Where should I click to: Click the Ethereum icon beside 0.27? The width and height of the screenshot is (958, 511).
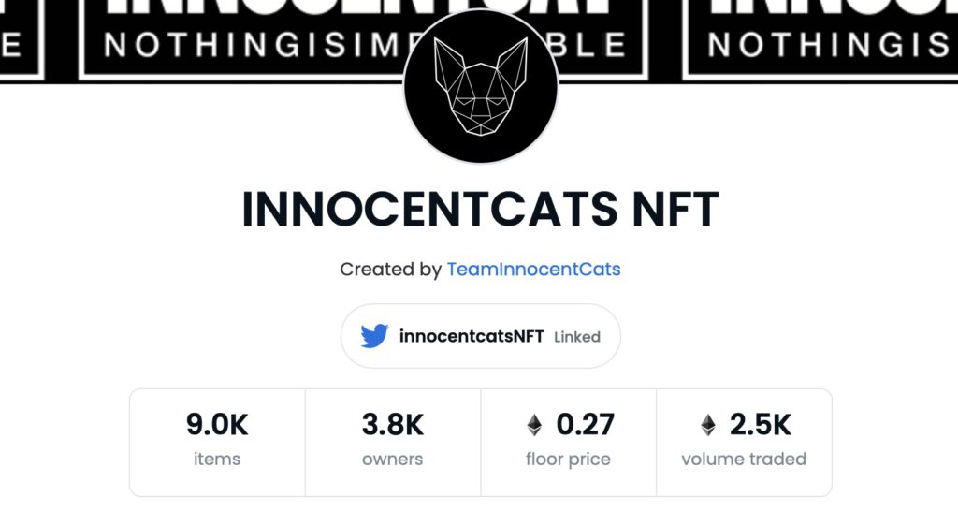pyautogui.click(x=534, y=425)
